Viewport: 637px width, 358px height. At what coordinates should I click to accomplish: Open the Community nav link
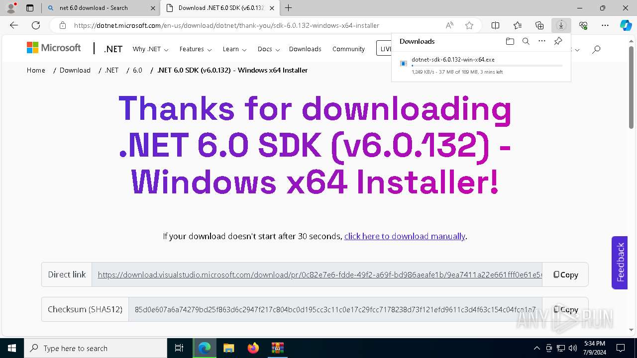tap(348, 49)
